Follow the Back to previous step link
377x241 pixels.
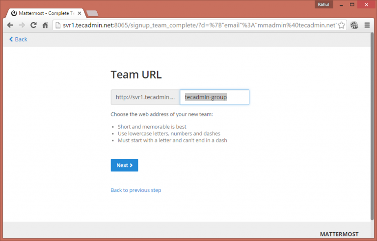(136, 190)
